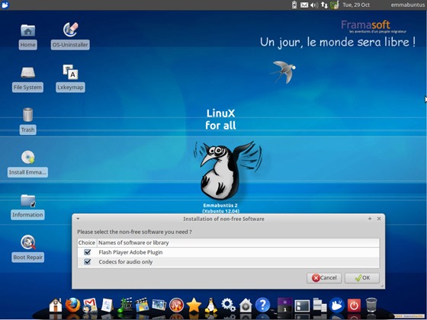
Task: Click the red power button in dock
Action: tap(354, 306)
